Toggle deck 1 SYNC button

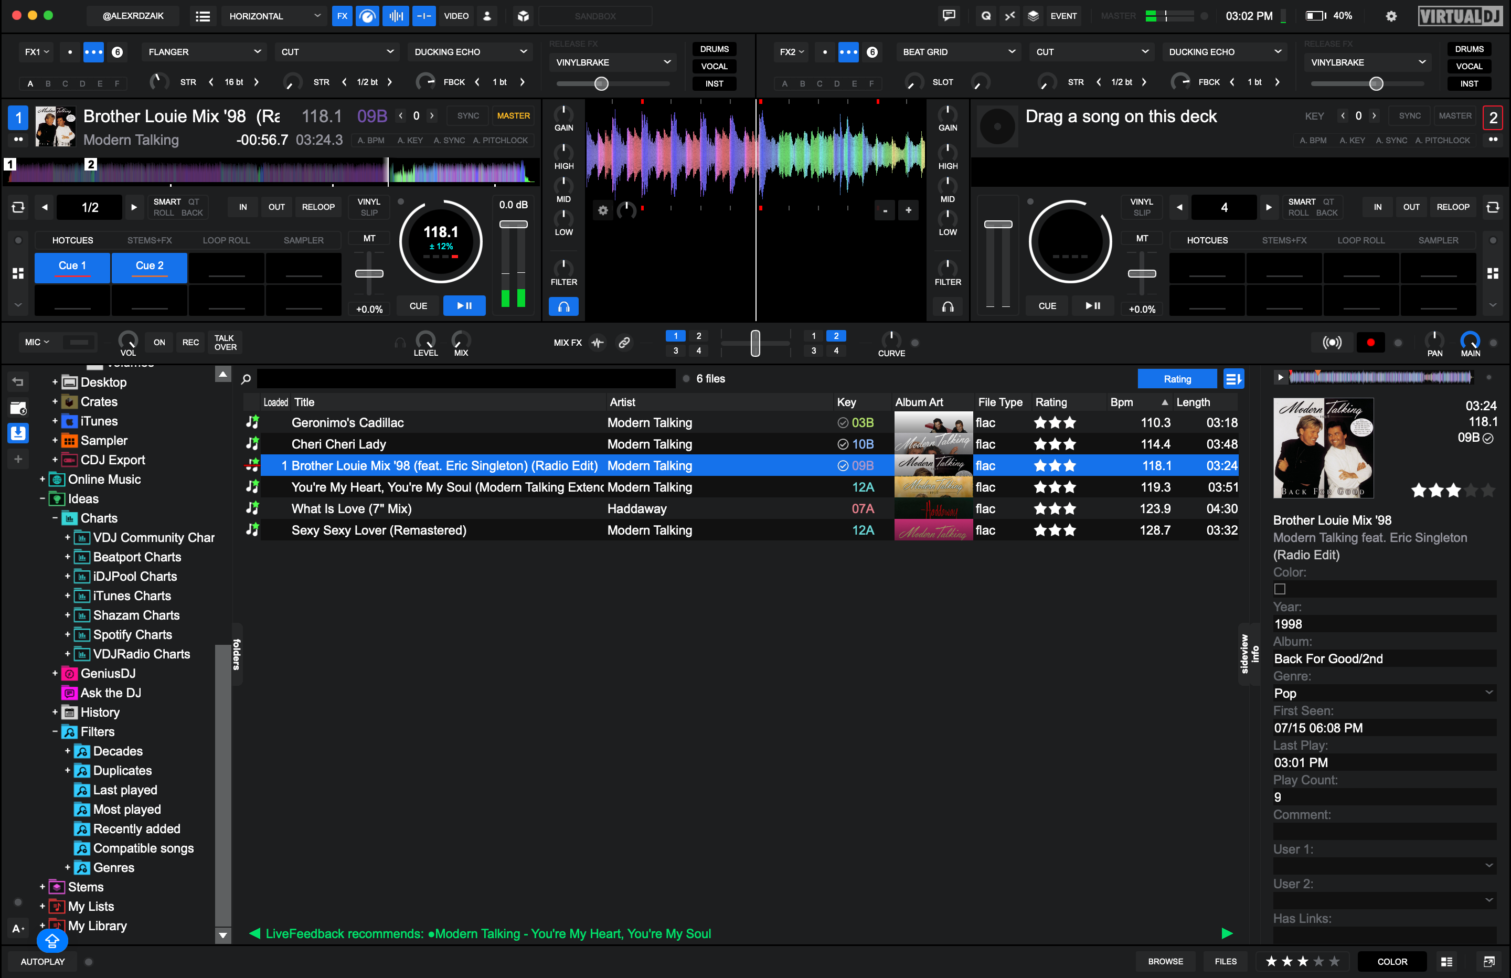coord(468,115)
